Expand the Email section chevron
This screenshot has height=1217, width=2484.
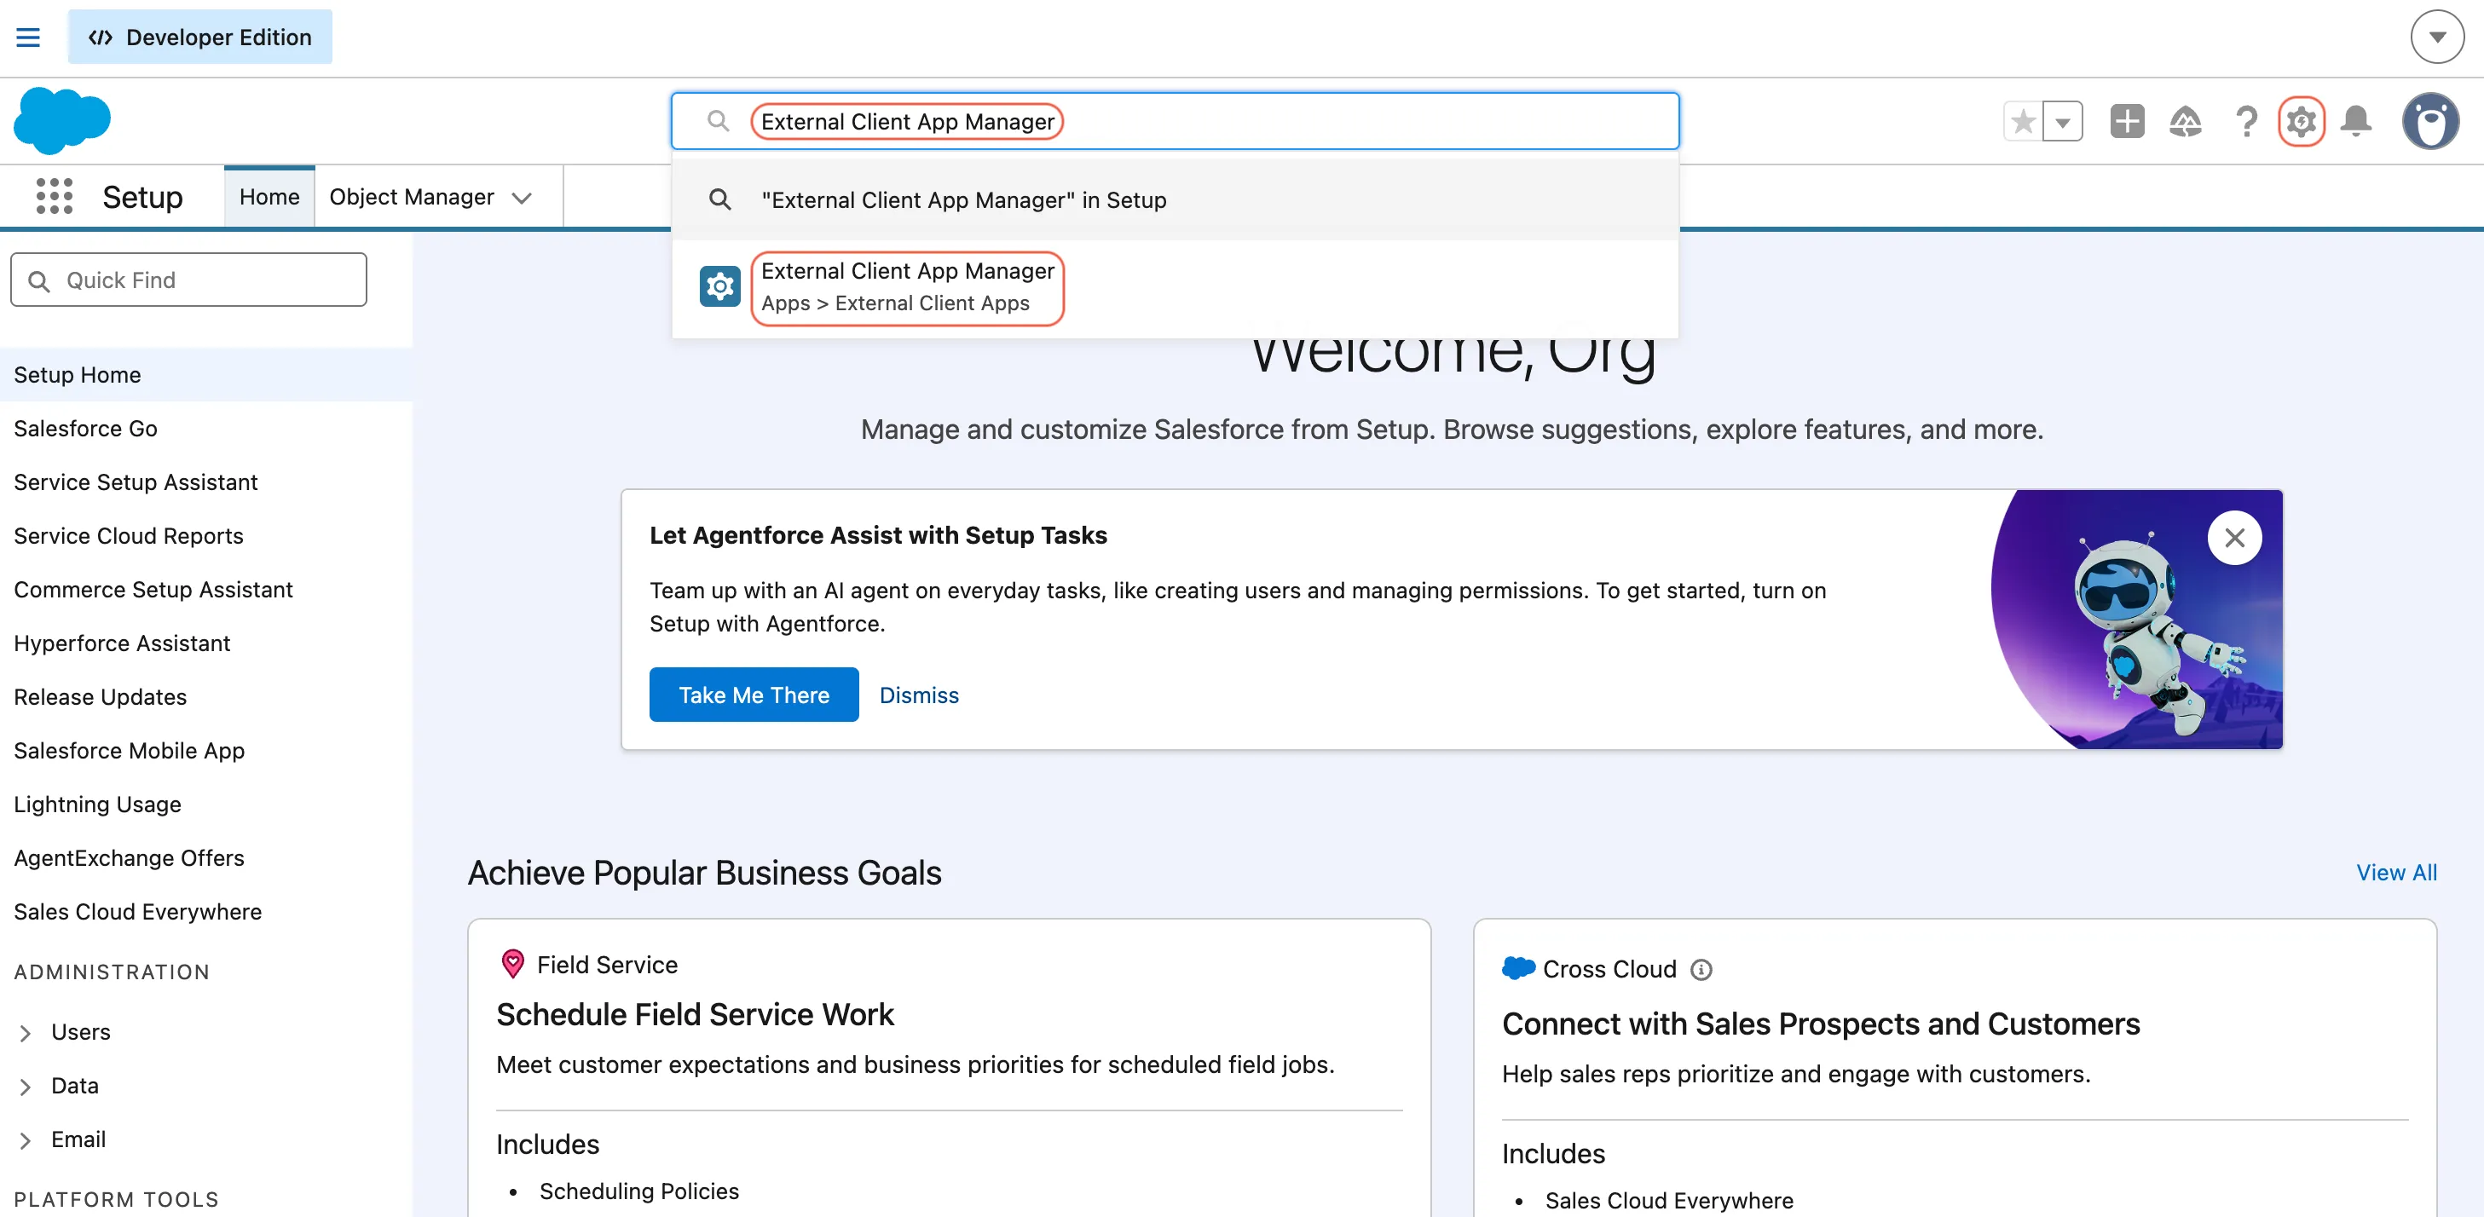[x=26, y=1141]
